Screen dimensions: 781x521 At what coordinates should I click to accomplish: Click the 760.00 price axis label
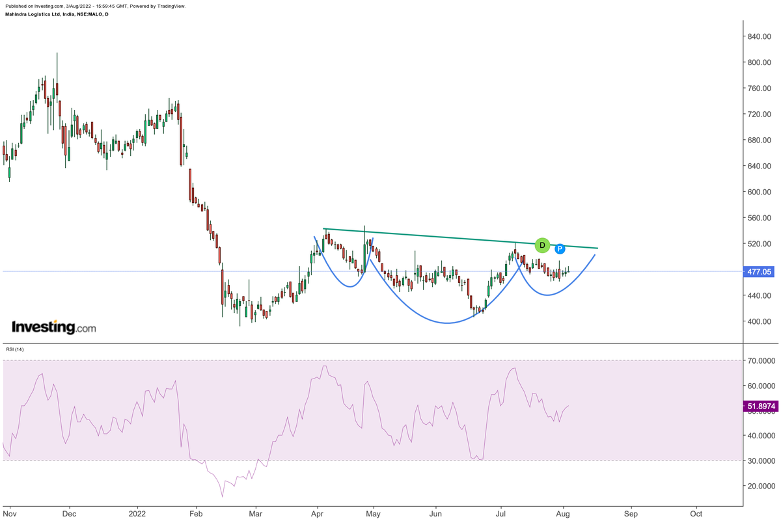click(x=758, y=88)
